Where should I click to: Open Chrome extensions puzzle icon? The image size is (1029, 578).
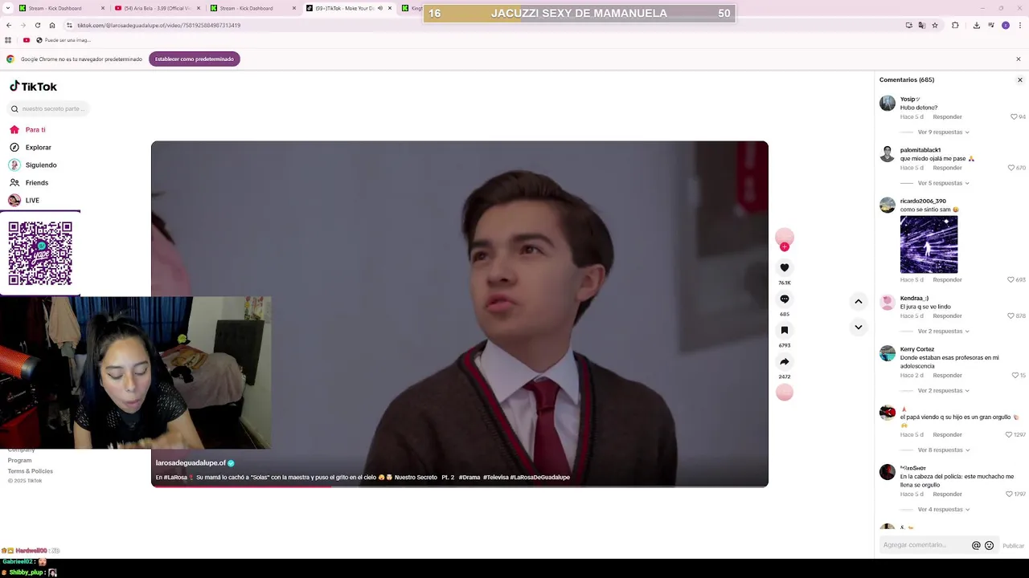pos(955,25)
